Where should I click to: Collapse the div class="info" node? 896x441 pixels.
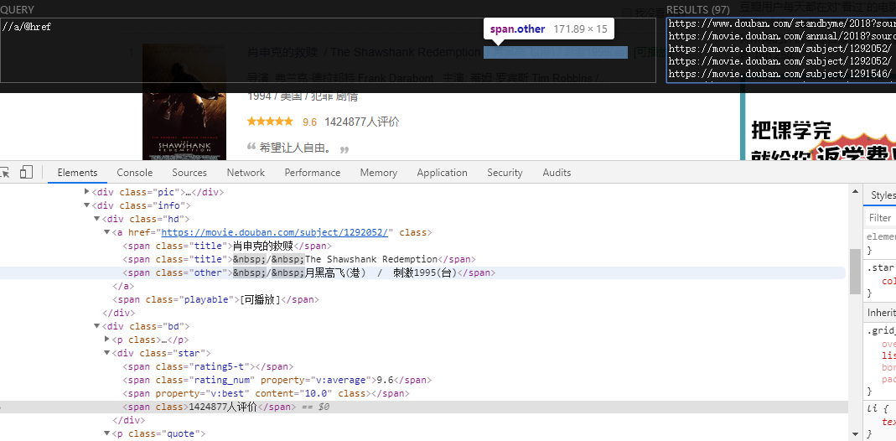point(87,205)
